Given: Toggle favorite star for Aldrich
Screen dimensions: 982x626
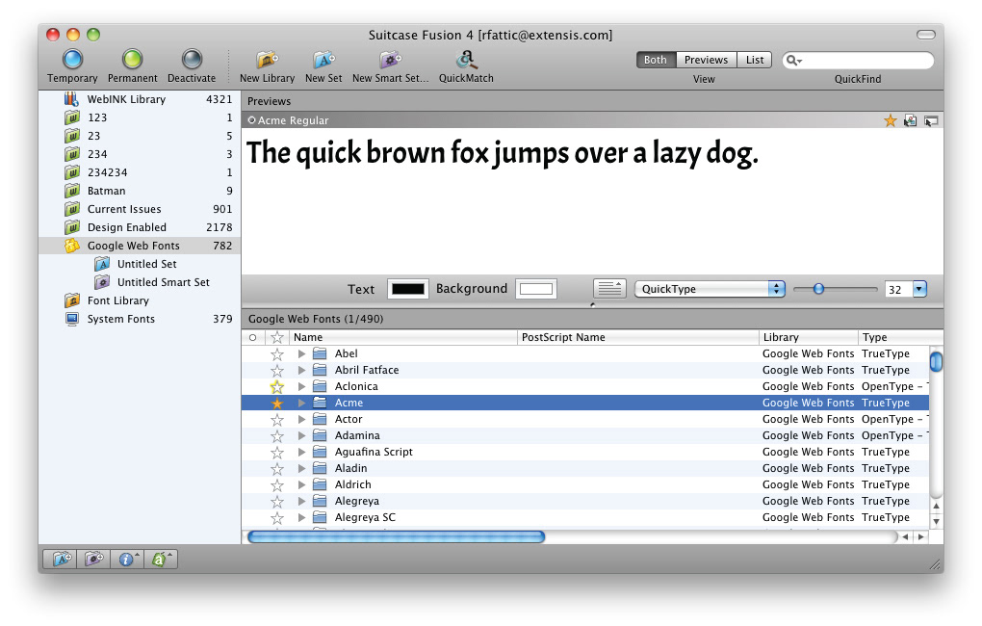Looking at the screenshot, I should pos(277,484).
